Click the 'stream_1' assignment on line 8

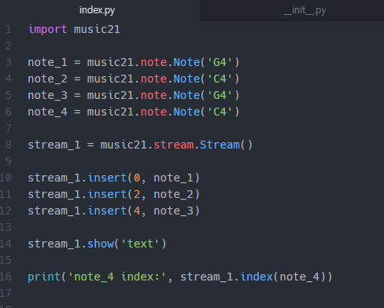click(x=54, y=145)
